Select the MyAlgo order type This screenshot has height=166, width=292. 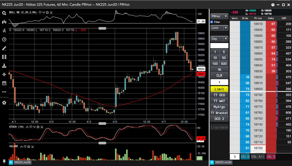pos(219,107)
